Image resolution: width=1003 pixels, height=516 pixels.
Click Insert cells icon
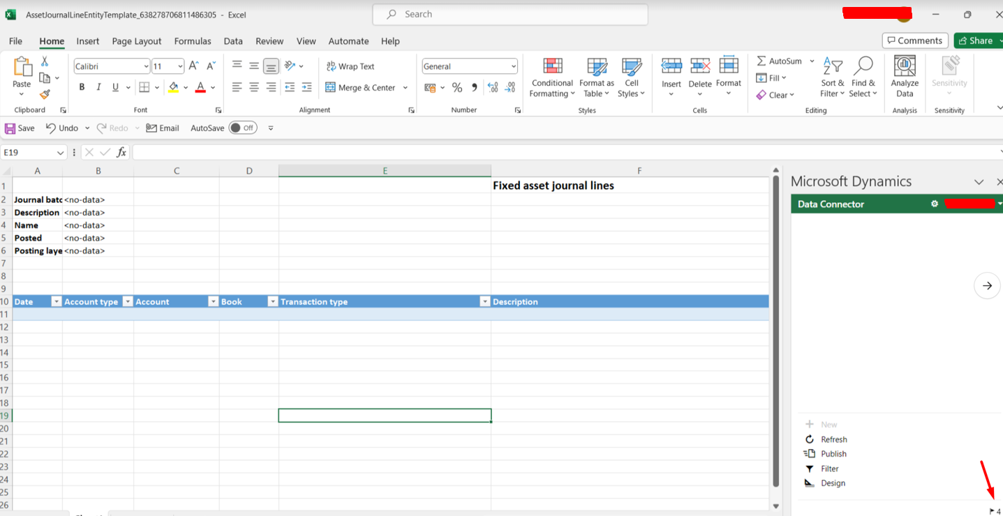[x=671, y=67]
